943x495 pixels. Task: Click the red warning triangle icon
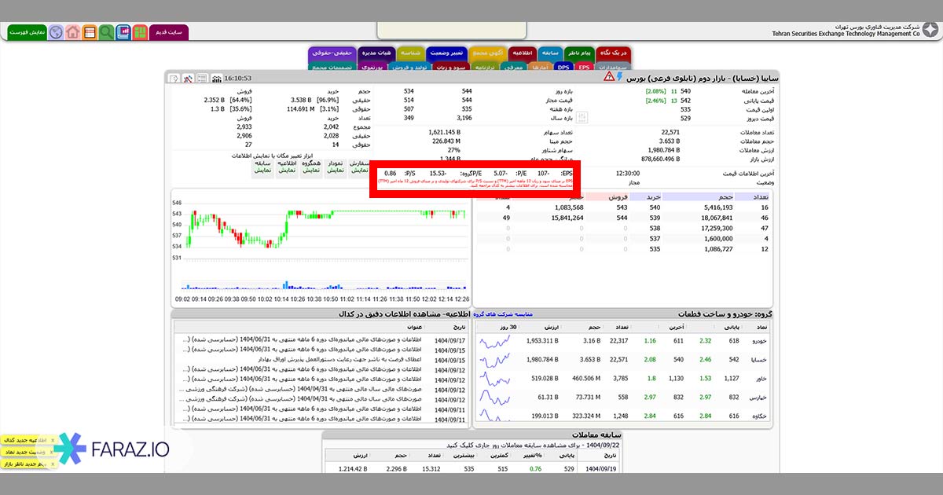pos(609,77)
